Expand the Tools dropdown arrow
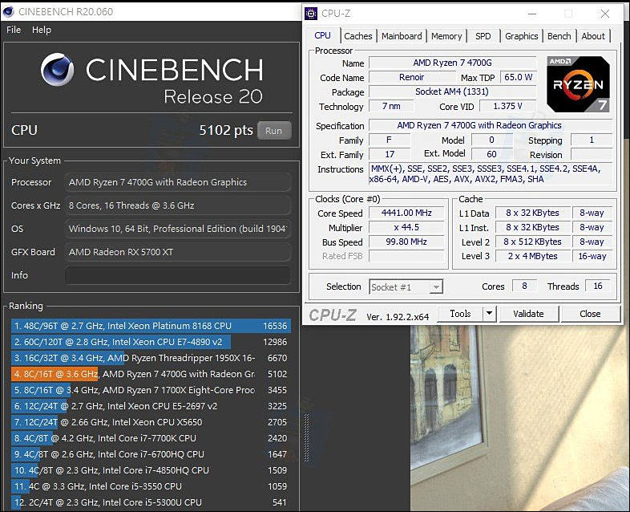This screenshot has height=512, width=630. [x=490, y=314]
